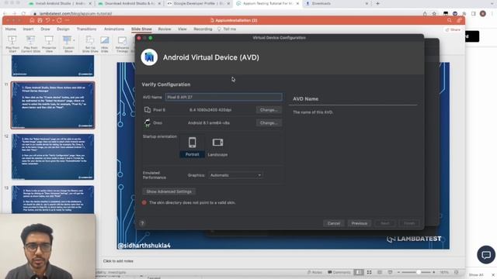Open the chat widget bubble icon
The width and height of the screenshot is (497, 279).
click(486, 255)
